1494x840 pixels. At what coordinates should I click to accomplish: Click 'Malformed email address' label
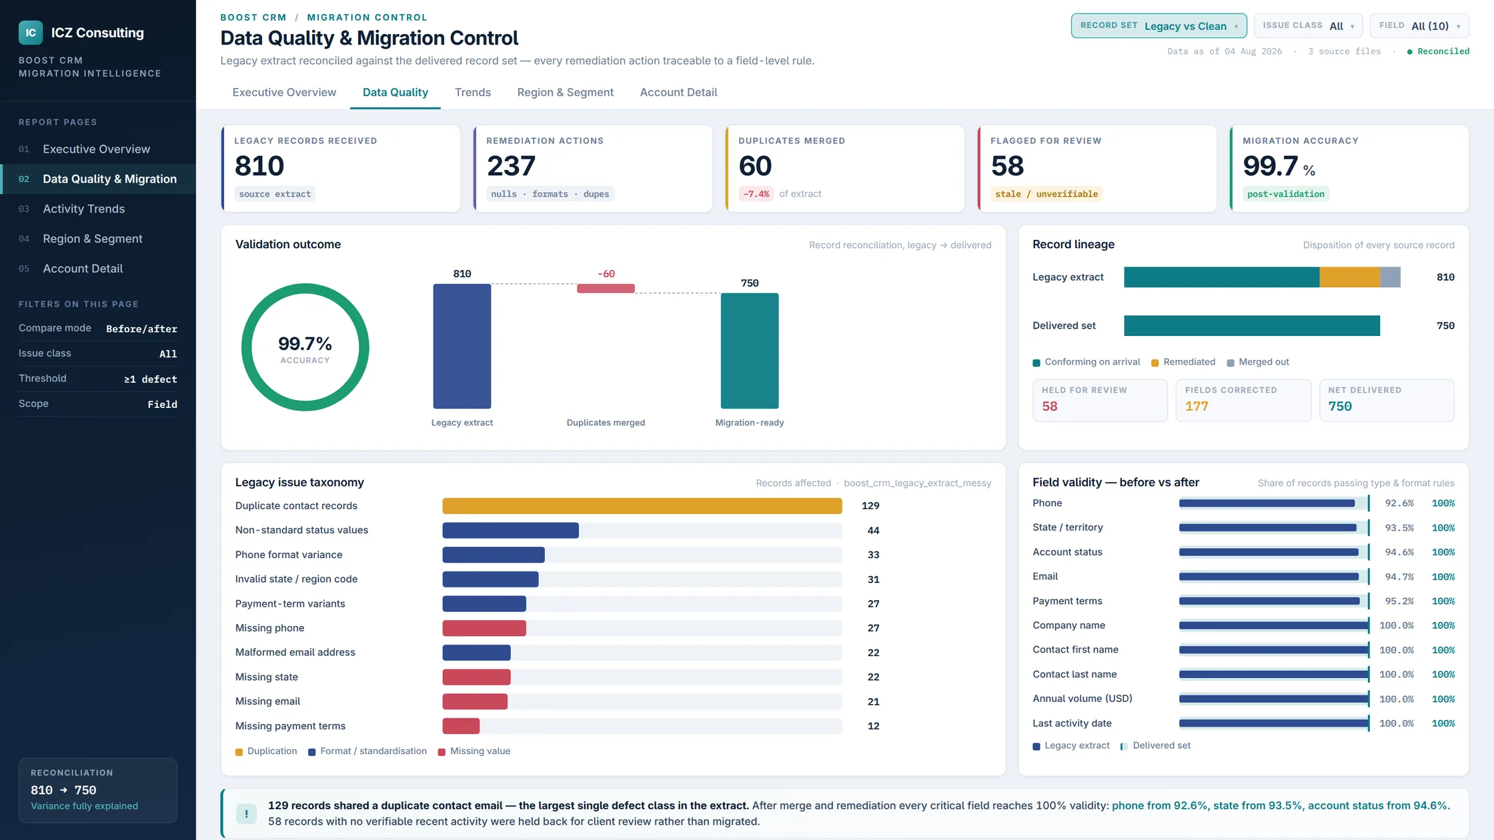295,653
